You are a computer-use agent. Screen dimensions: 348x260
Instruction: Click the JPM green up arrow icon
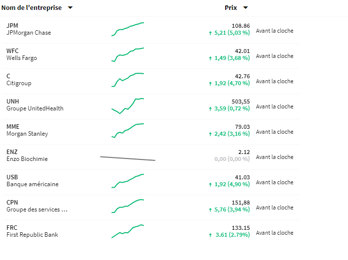pos(210,33)
